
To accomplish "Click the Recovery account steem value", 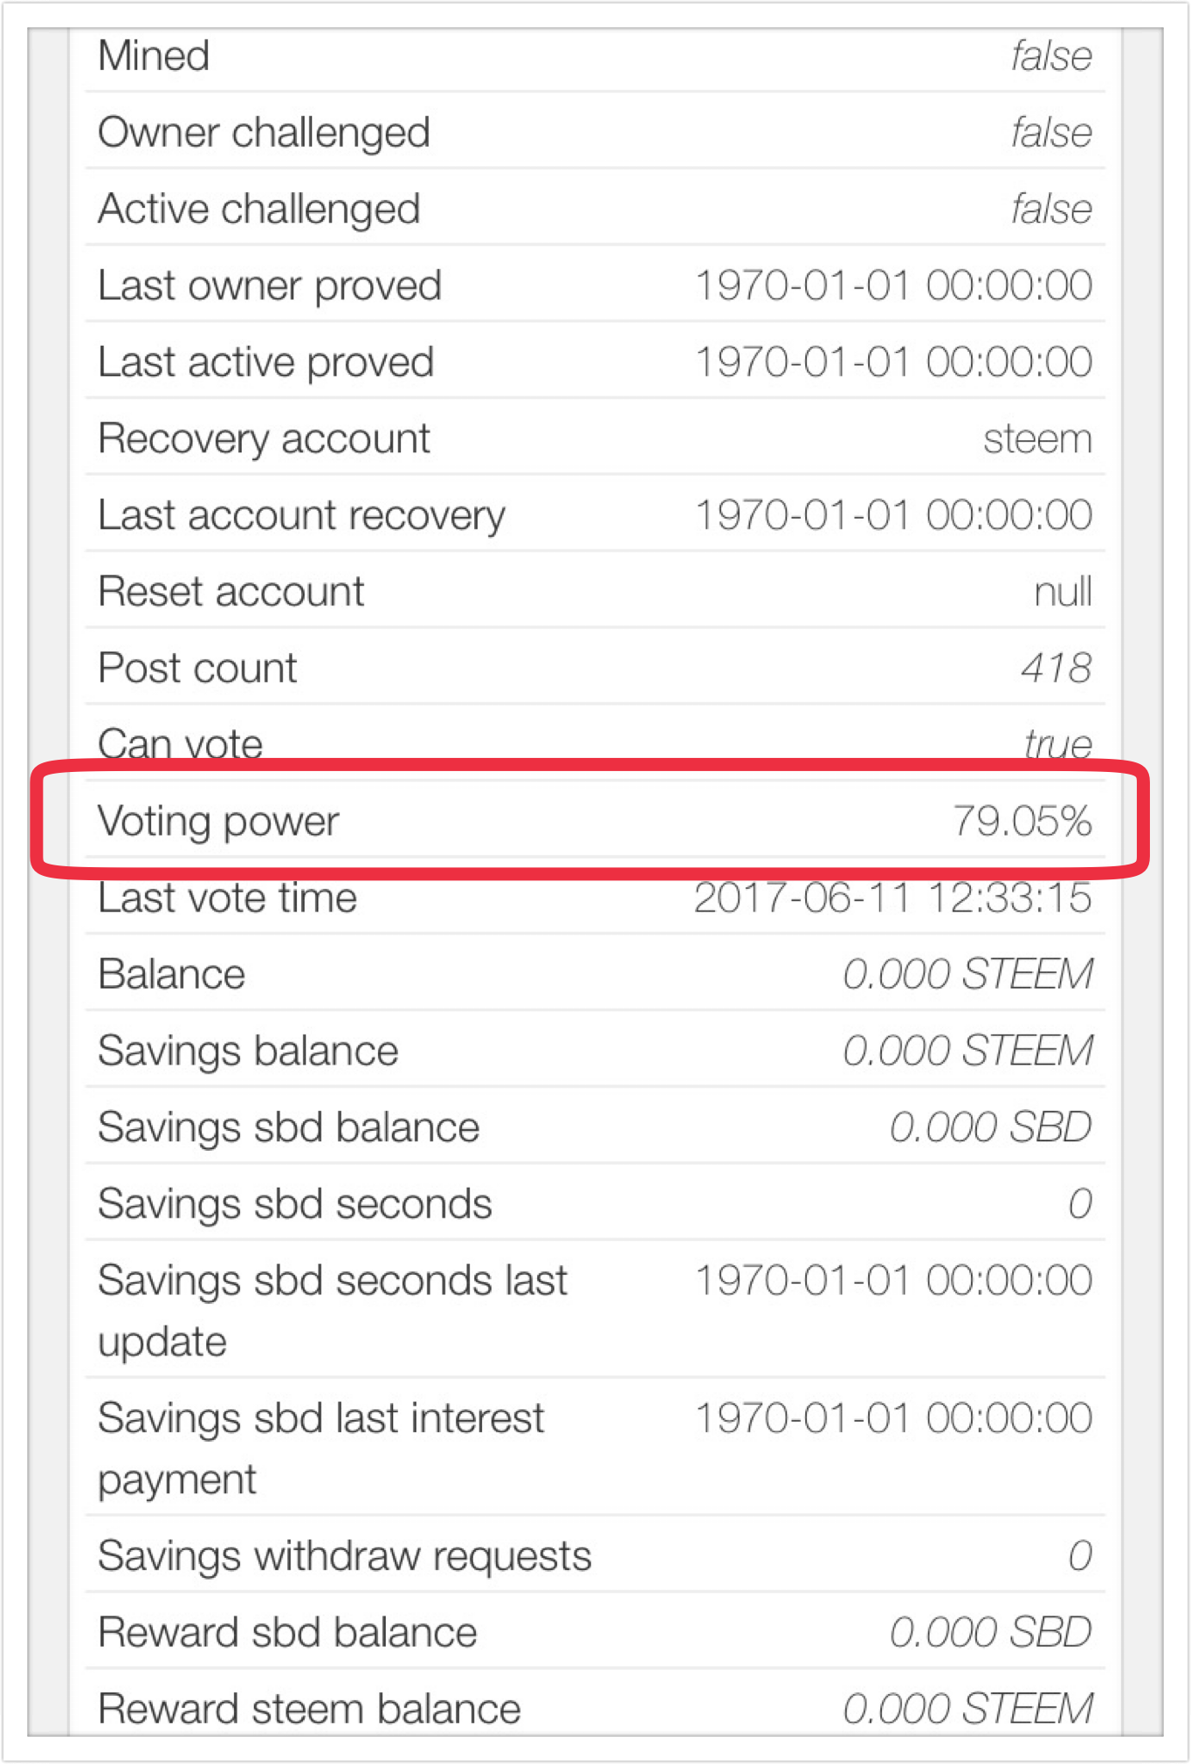I will (x=1037, y=438).
